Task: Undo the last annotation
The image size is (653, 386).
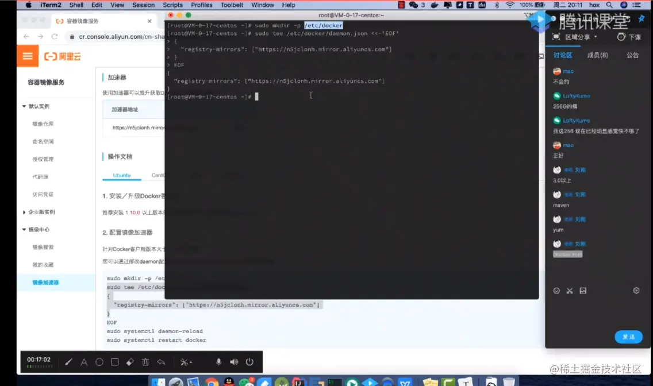Action: pos(161,362)
